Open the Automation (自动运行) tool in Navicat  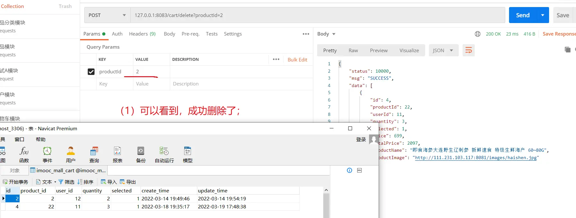tap(164, 155)
